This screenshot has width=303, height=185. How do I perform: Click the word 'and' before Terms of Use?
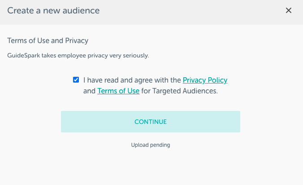point(90,91)
